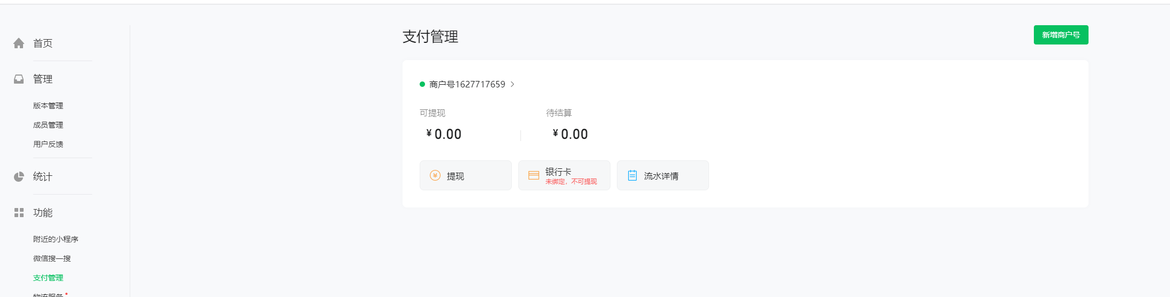Screen dimensions: 1170x297
Task: Open 成员管理 in the sidebar
Action: (48, 125)
